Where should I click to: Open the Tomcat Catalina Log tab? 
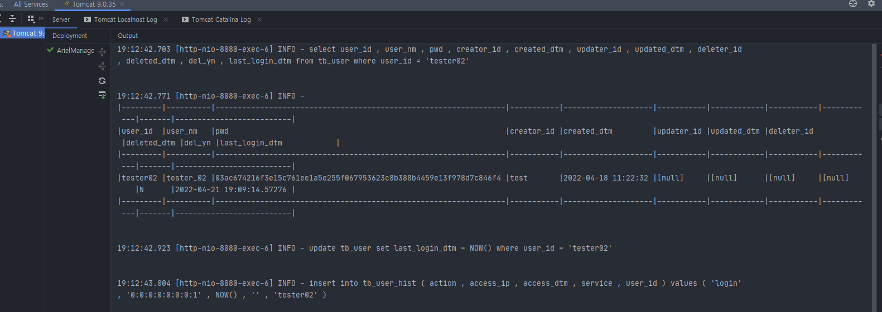pos(221,19)
